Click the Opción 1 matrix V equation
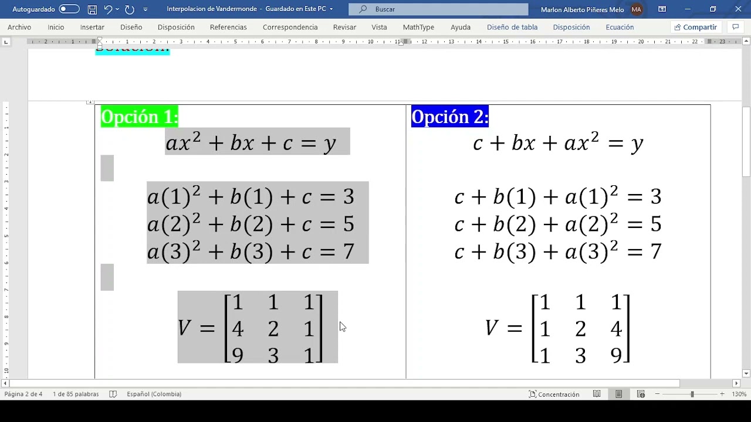 point(251,328)
